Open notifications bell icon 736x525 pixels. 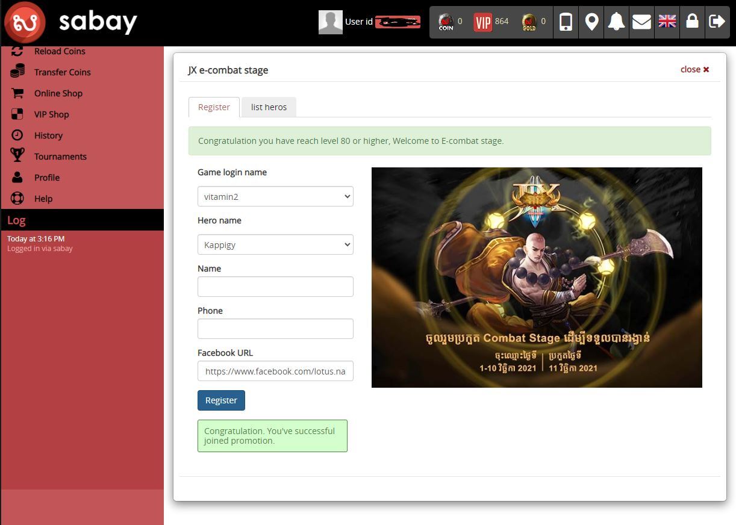click(x=616, y=22)
